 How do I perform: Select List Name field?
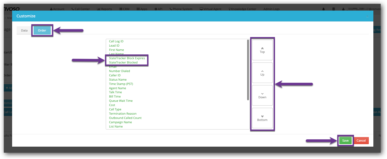pos(116,126)
